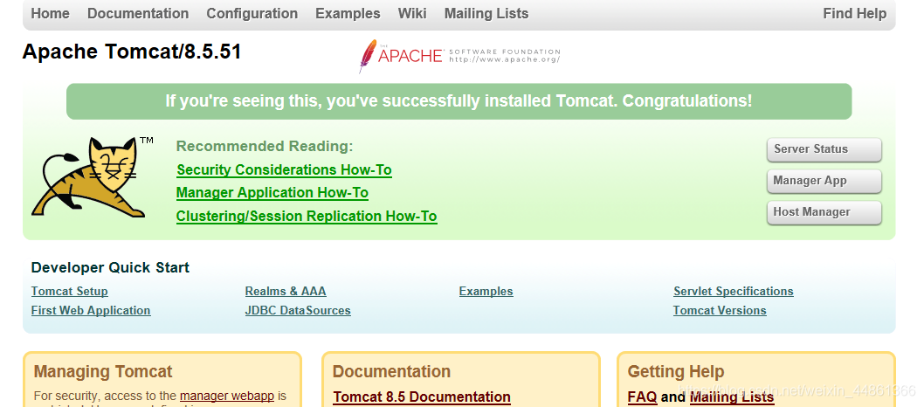Open the Tomcat 8.5 Documentation link
Screen dimensions: 924x407
coord(422,397)
